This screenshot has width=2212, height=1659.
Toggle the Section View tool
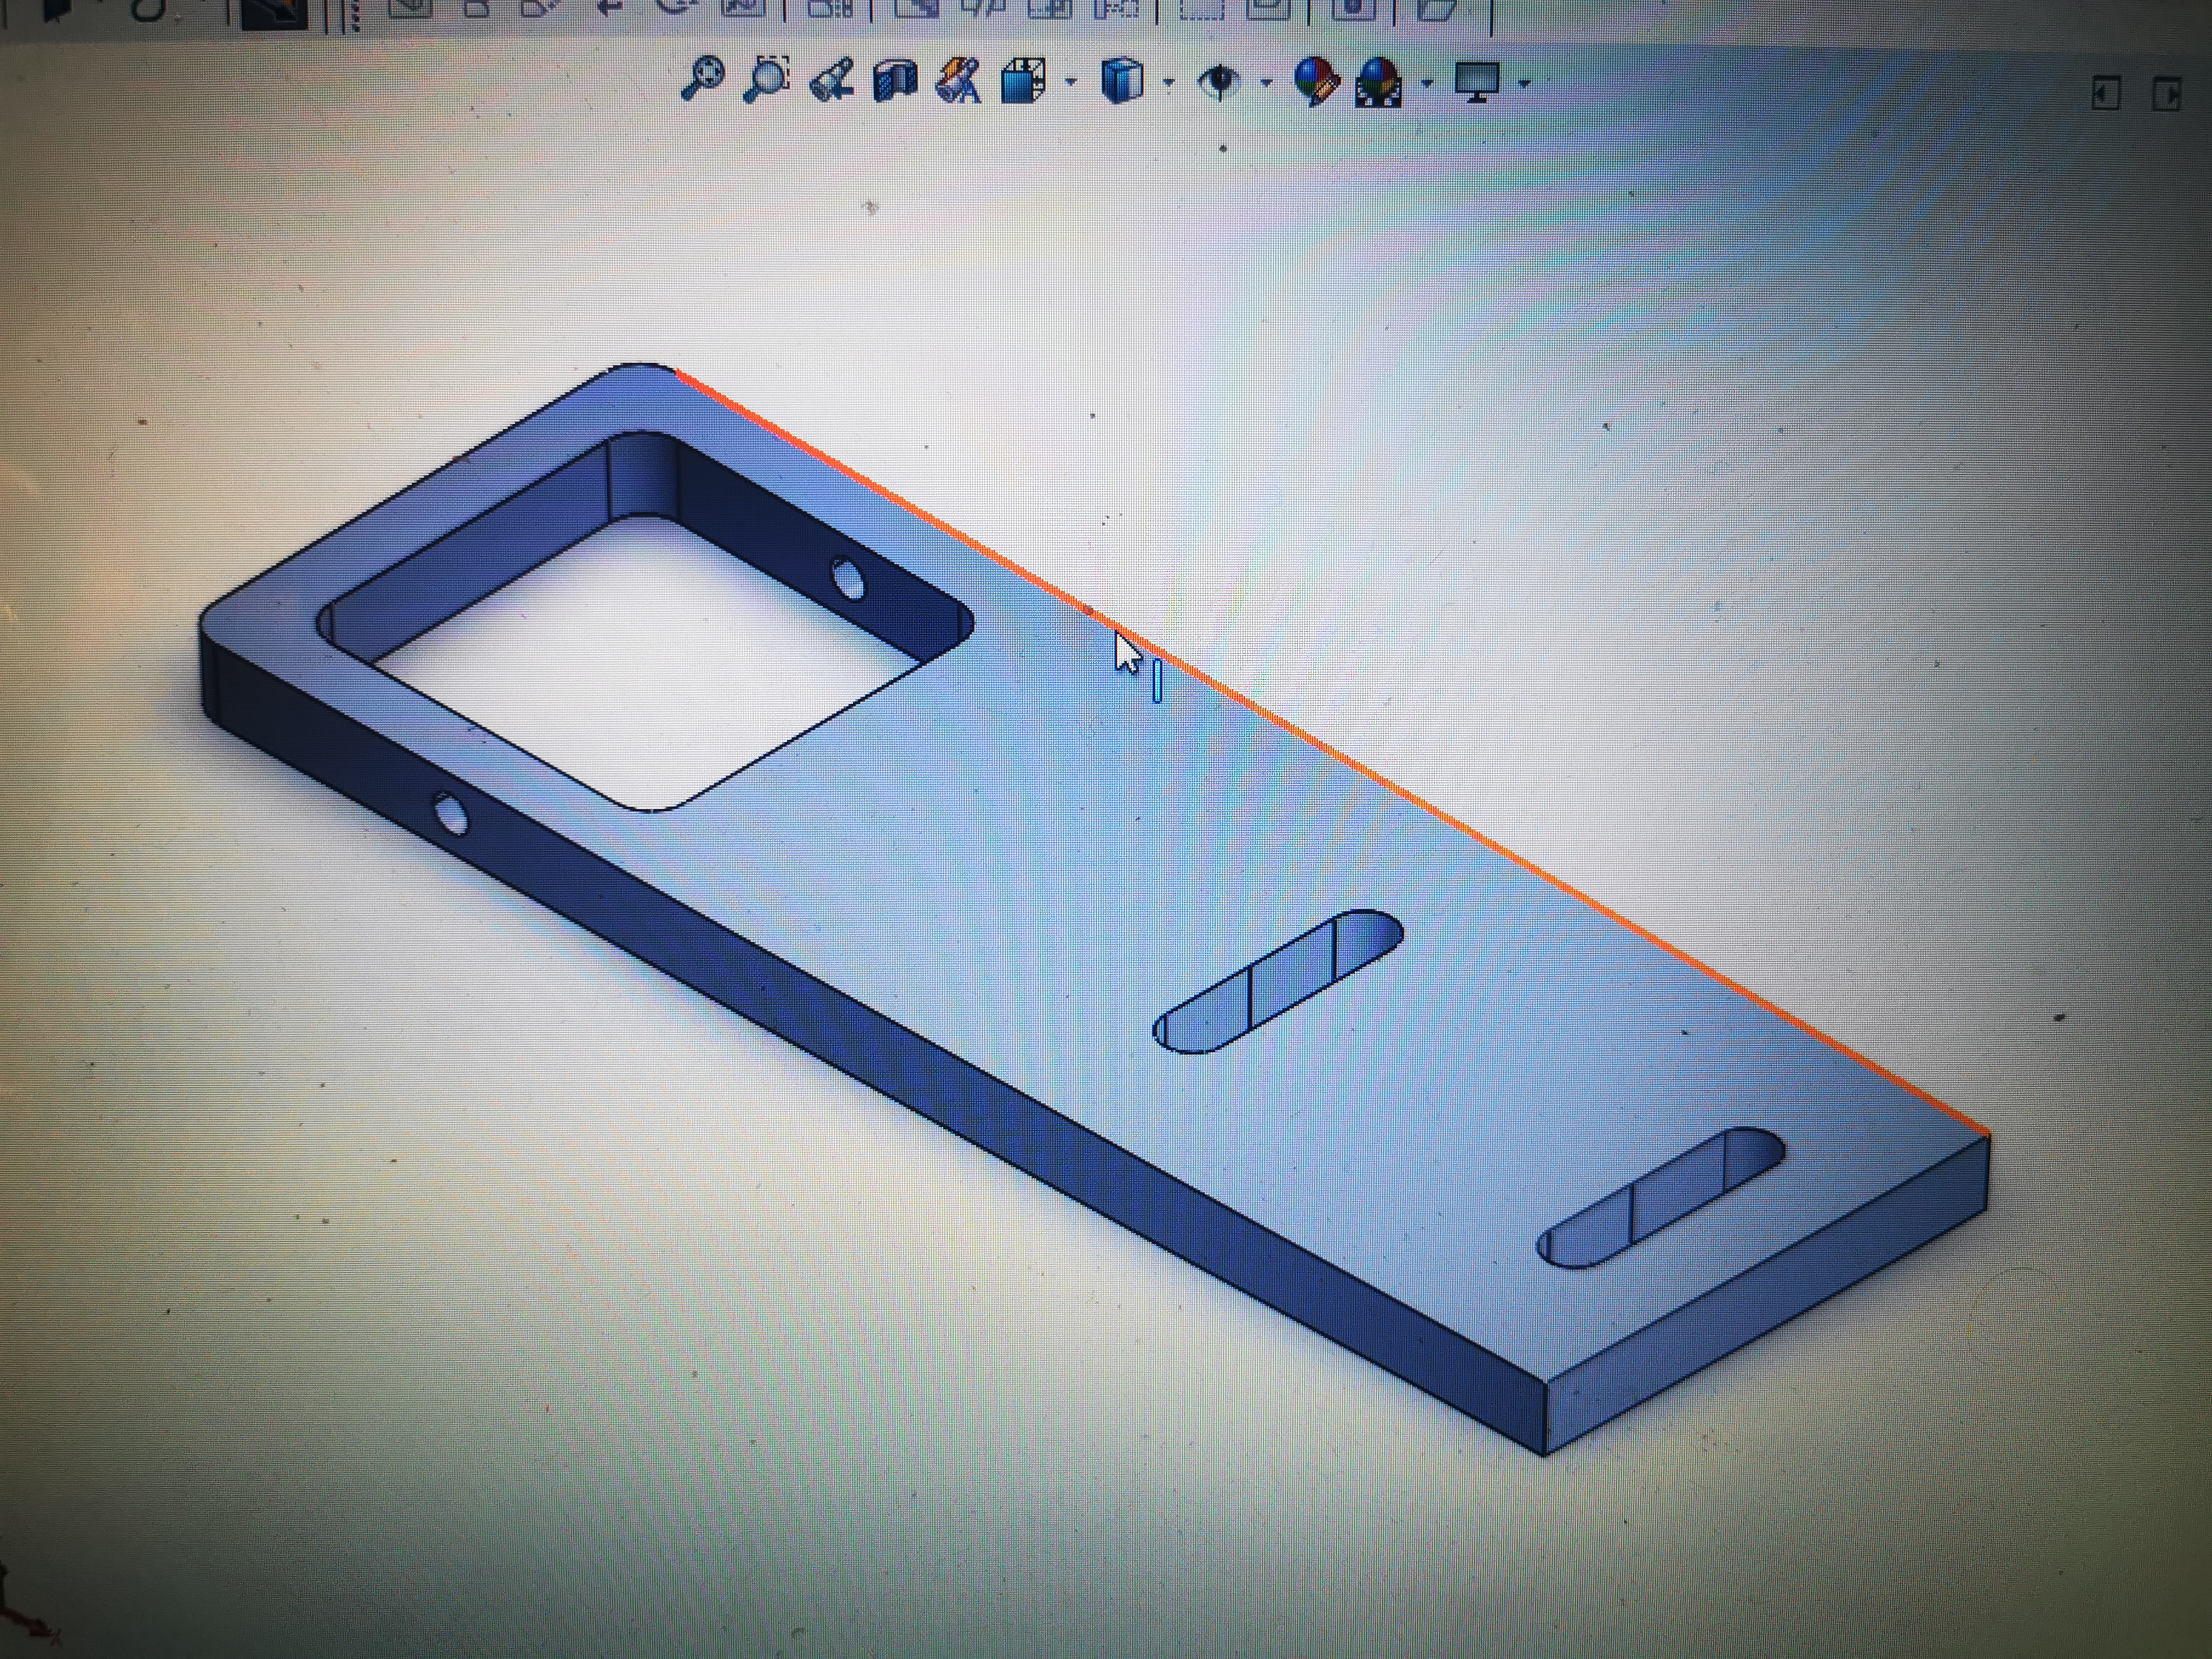pos(895,81)
